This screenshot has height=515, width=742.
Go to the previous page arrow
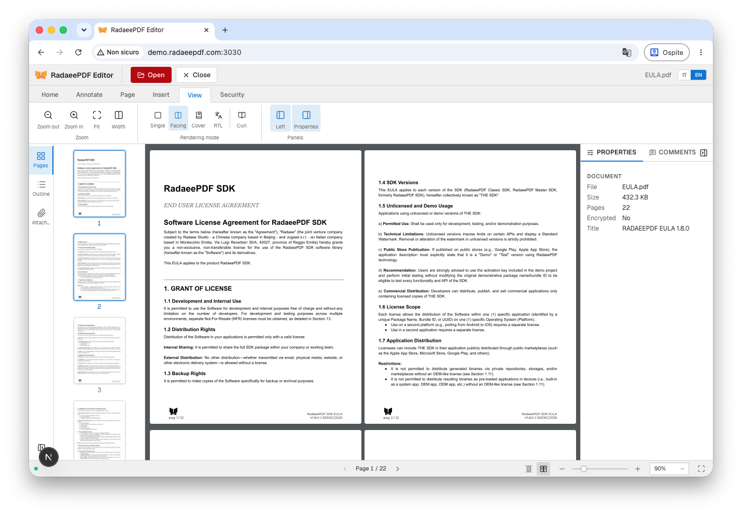pos(345,469)
